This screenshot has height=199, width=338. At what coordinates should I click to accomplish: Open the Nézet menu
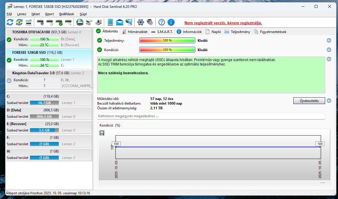pos(36,14)
